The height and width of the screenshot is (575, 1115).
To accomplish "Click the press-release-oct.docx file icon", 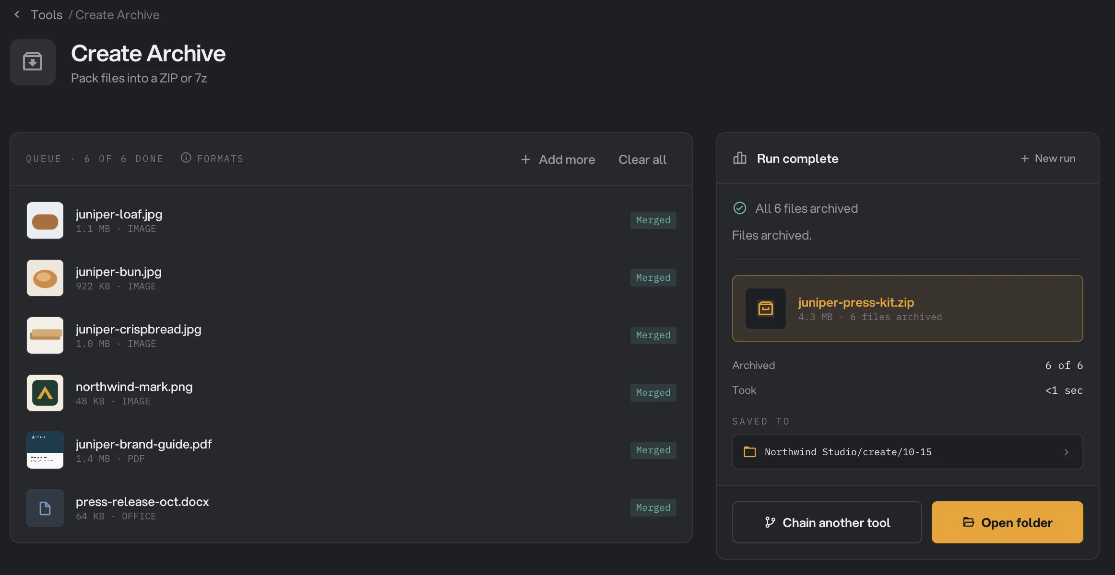I will coord(45,508).
